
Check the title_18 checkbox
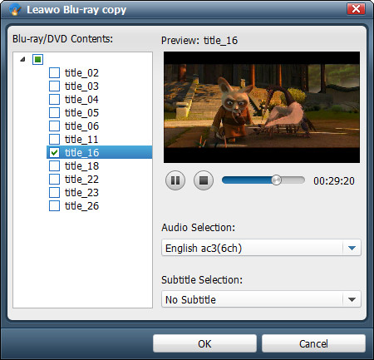click(x=54, y=165)
